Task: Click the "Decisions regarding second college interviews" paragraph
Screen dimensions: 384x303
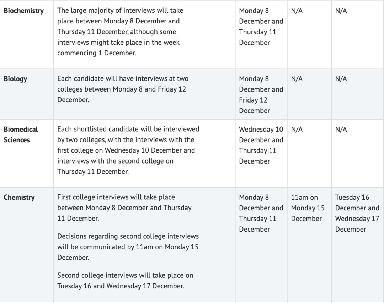Action: pos(128,247)
